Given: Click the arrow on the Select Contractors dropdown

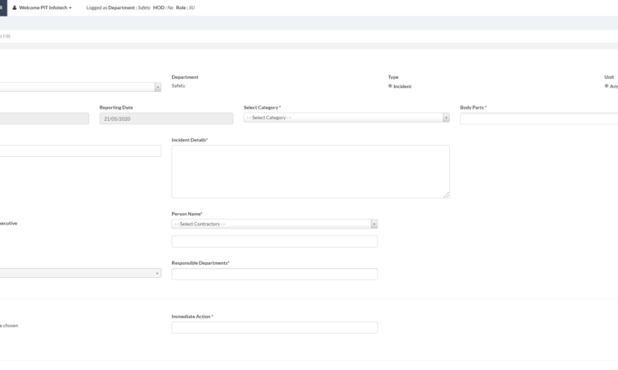Looking at the screenshot, I should click(374, 224).
